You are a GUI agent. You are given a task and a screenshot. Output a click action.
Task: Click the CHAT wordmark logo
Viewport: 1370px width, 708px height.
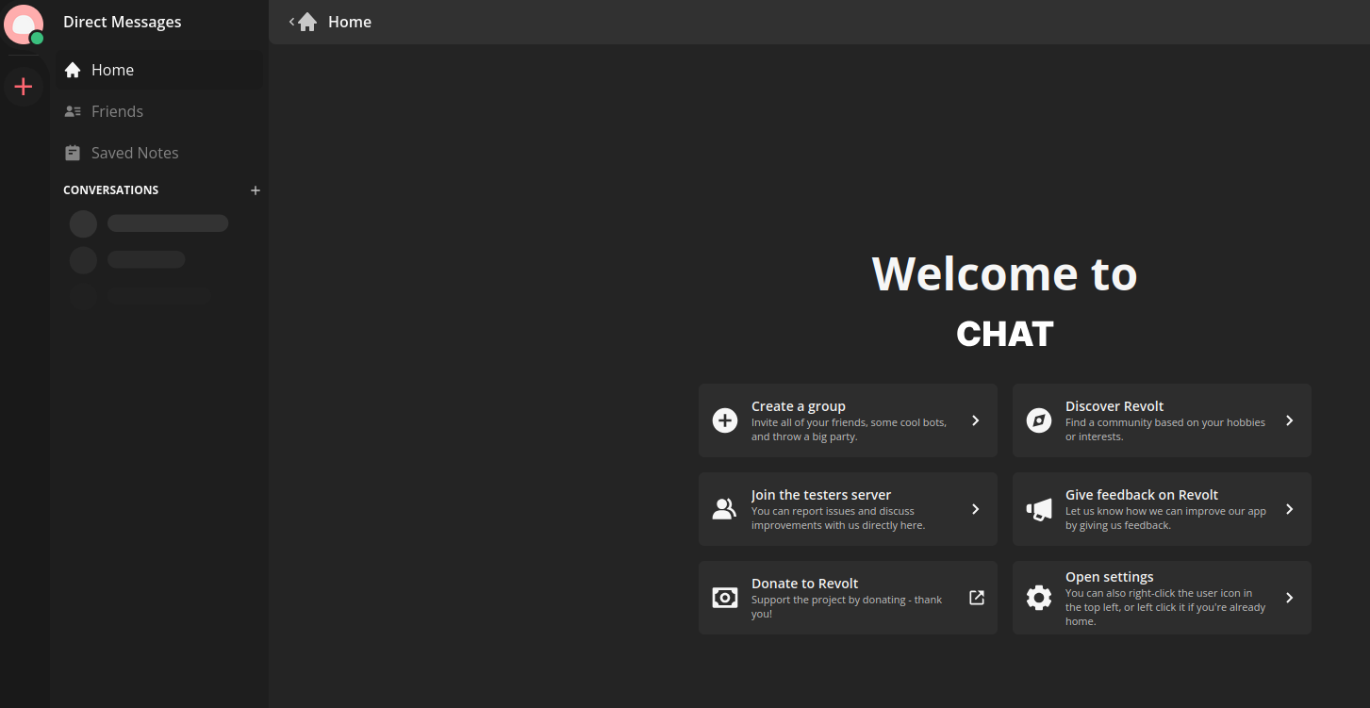click(x=1005, y=334)
